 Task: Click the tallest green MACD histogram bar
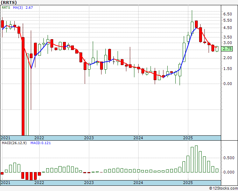pos(196,159)
